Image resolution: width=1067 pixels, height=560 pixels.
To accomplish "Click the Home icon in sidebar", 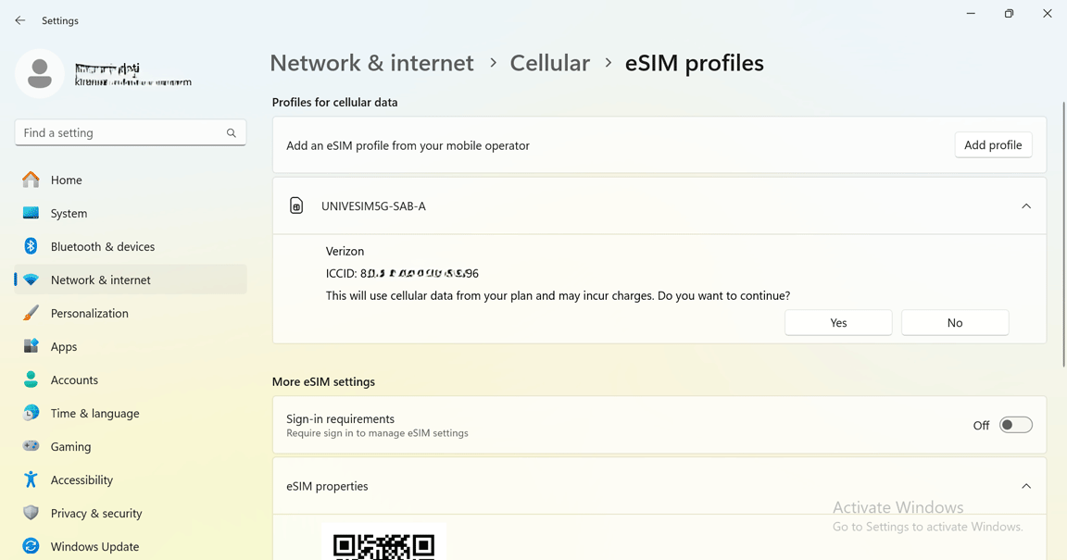I will point(31,180).
